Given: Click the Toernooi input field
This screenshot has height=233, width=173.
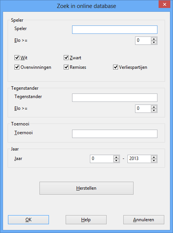Looking at the screenshot, I should point(115,134).
